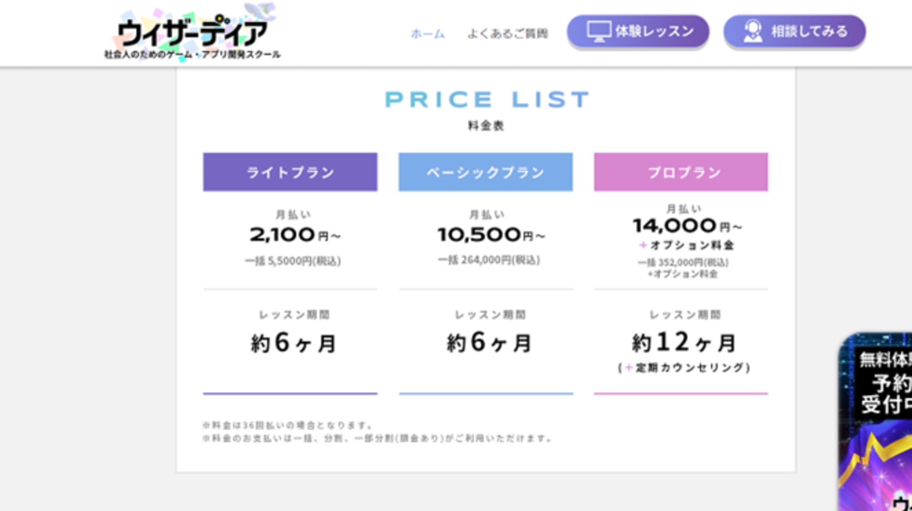Click the headset icon on 相談してみる button
912x511 pixels.
752,31
